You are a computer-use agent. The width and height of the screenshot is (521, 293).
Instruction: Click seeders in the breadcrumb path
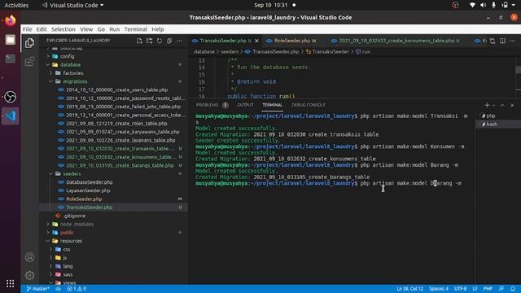tap(230, 52)
